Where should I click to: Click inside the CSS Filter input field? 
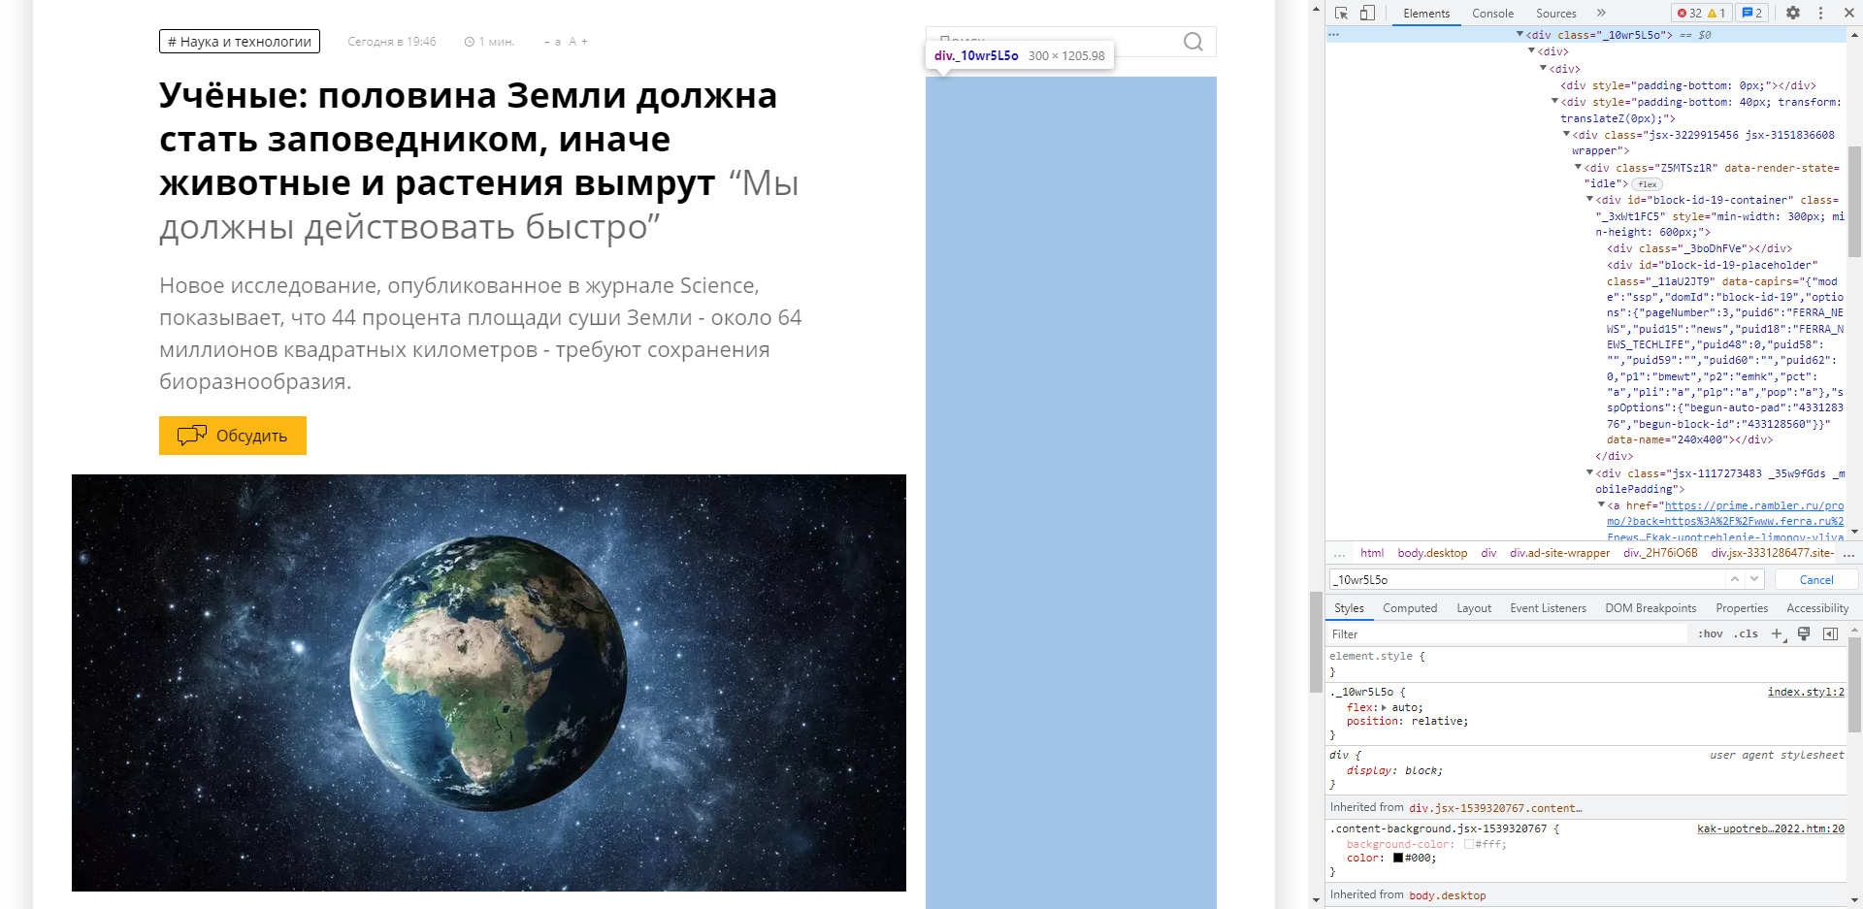(x=1407, y=633)
